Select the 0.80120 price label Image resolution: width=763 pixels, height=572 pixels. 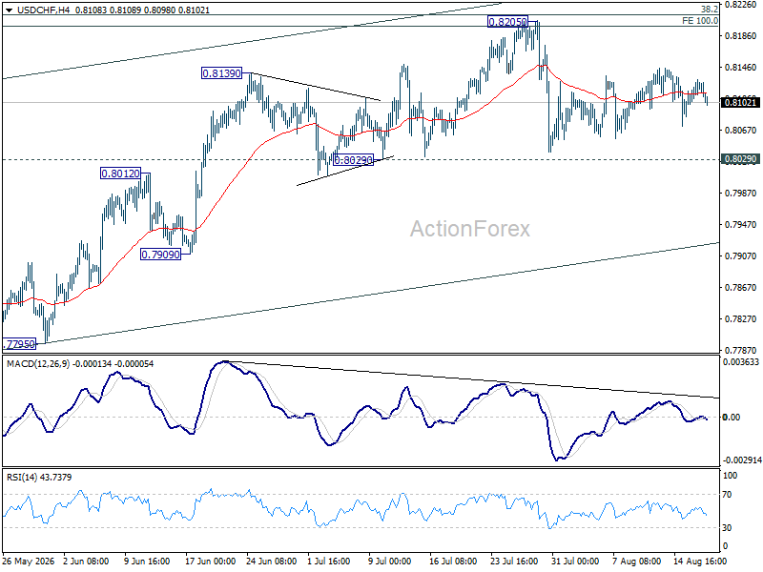coord(120,174)
